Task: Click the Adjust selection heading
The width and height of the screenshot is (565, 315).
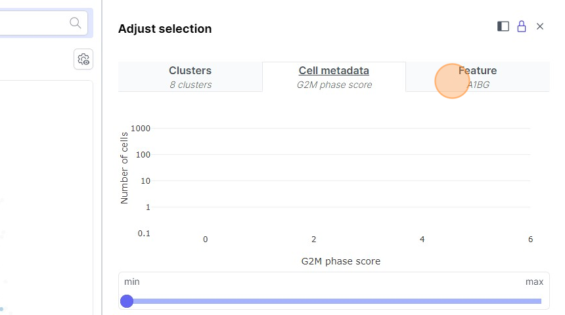Action: [165, 29]
